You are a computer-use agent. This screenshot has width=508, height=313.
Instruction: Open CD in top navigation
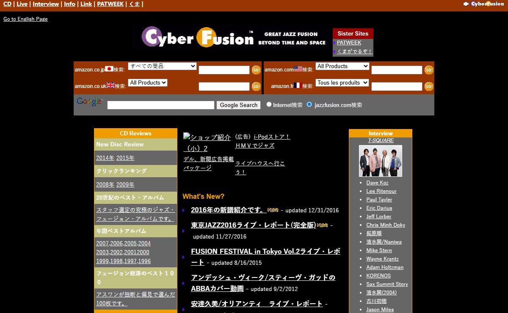8,4
